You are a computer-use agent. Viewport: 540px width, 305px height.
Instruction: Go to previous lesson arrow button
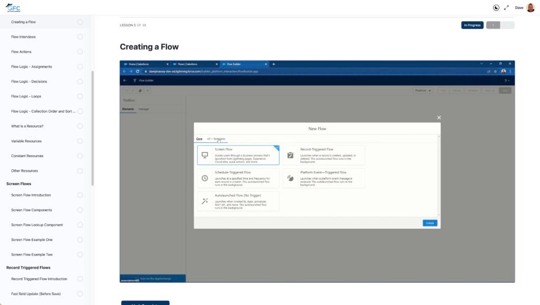[x=493, y=25]
